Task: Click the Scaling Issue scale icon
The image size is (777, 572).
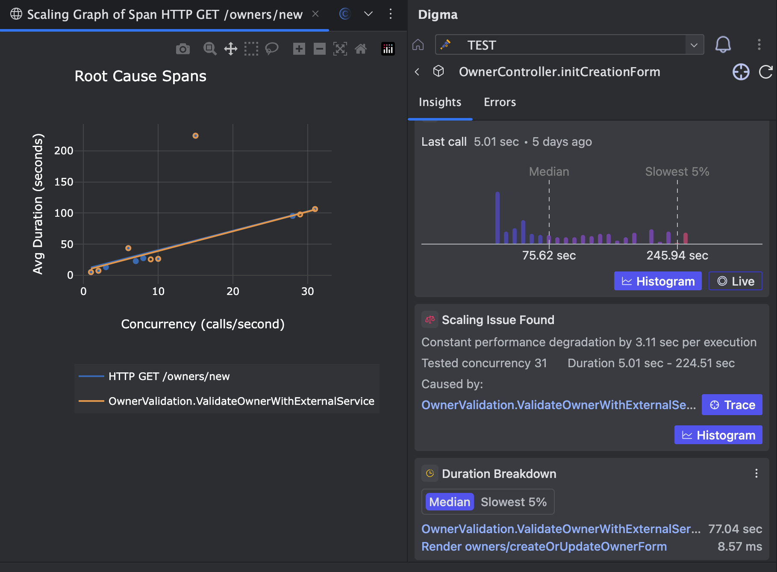Action: [x=430, y=319]
